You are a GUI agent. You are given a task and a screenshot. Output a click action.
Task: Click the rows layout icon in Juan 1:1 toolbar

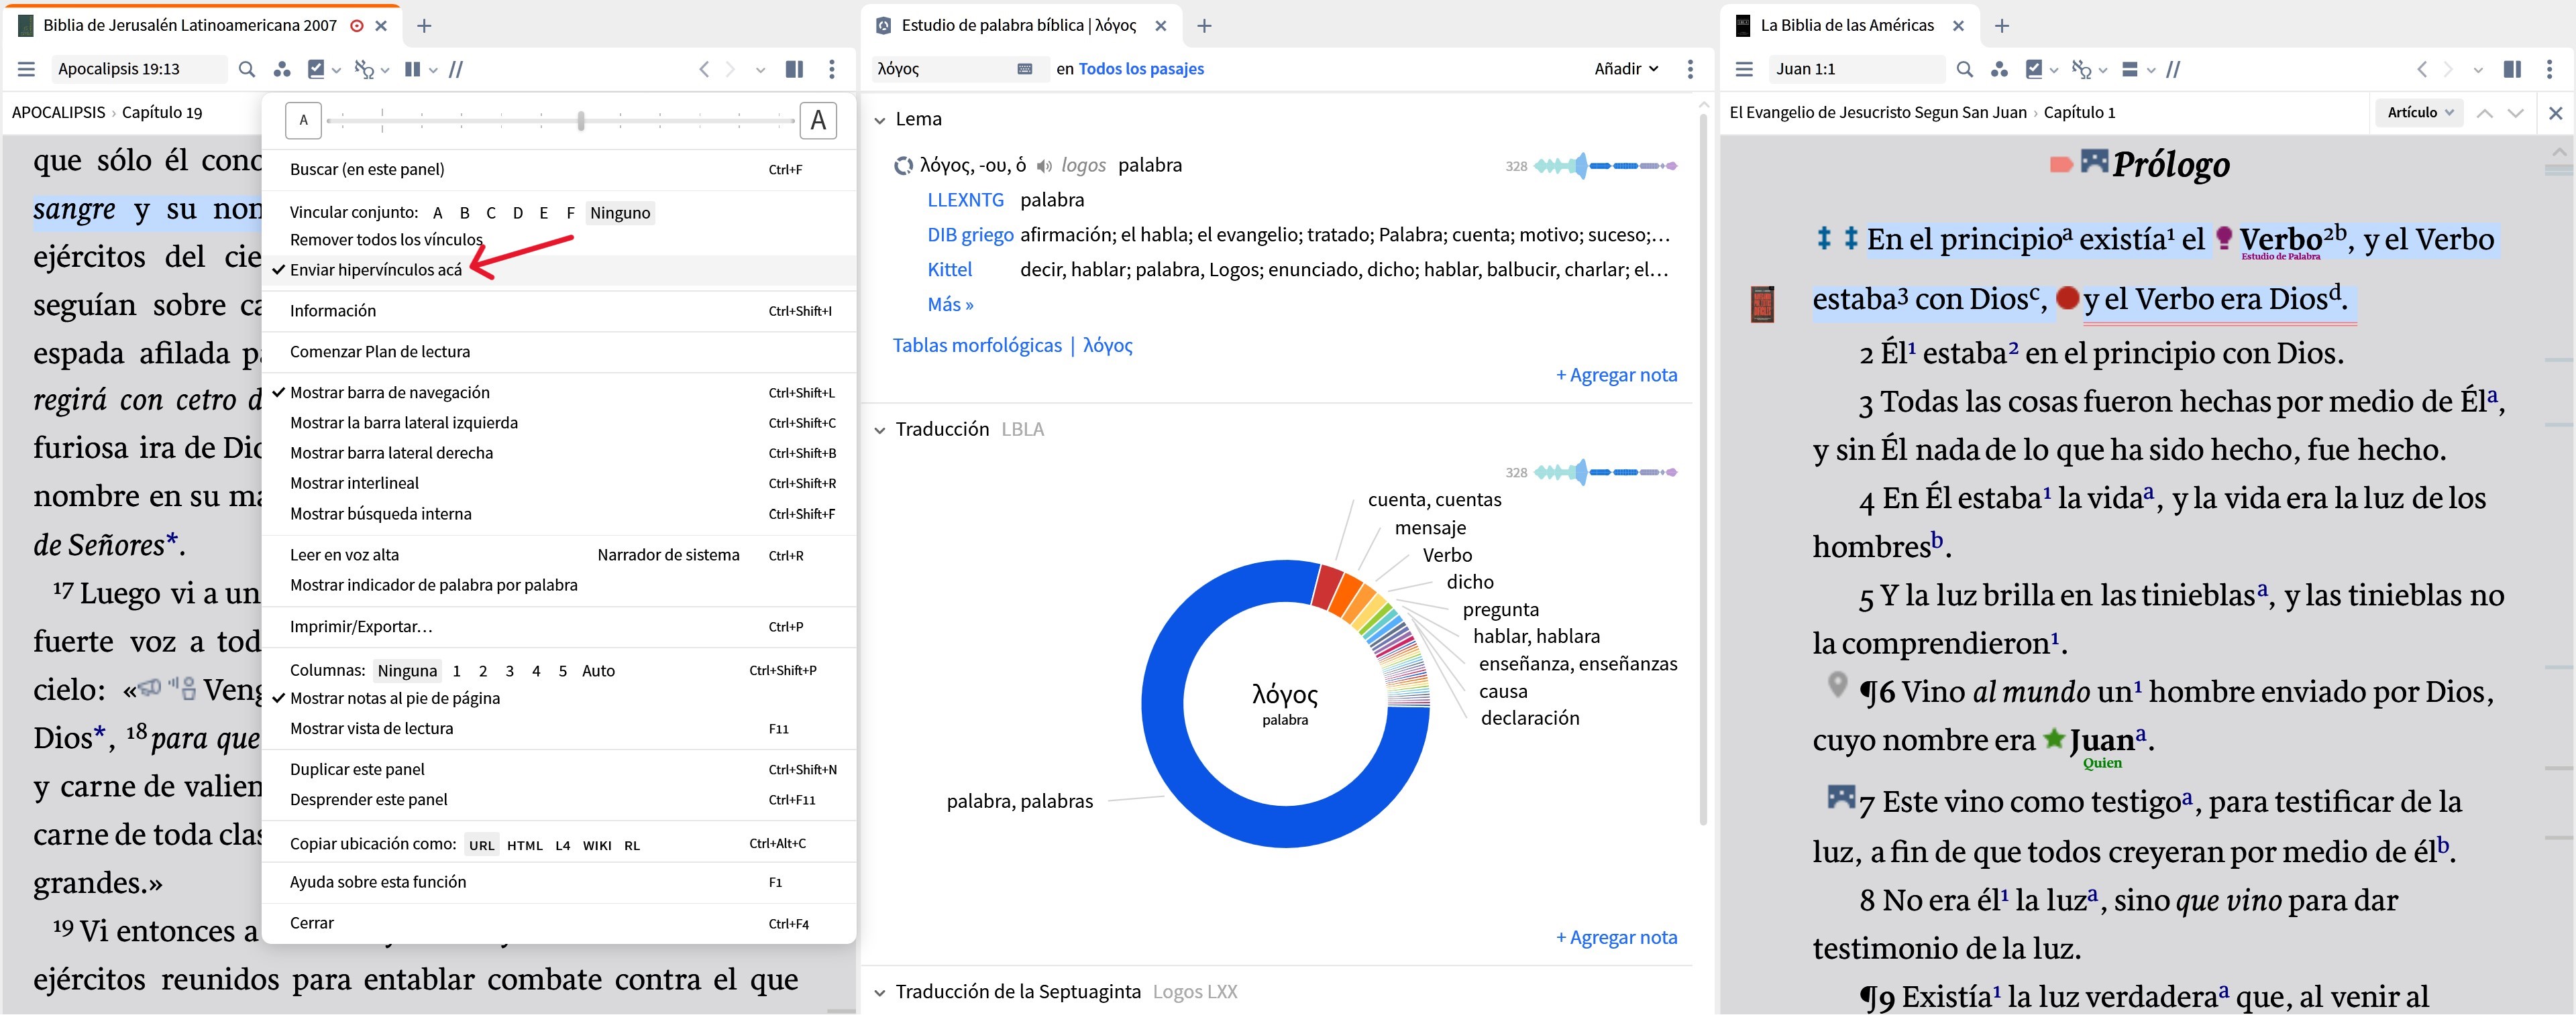point(2130,69)
